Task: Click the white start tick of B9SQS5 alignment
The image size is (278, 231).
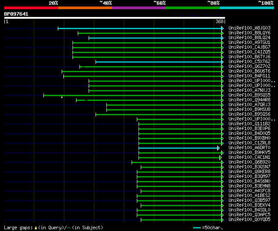Action: [43, 96]
